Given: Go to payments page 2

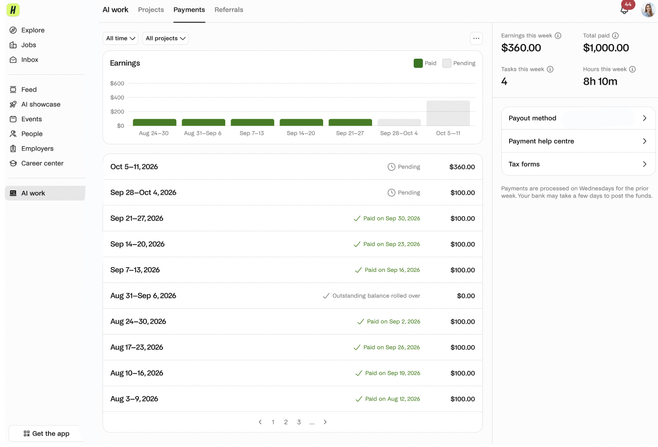Looking at the screenshot, I should [286, 422].
